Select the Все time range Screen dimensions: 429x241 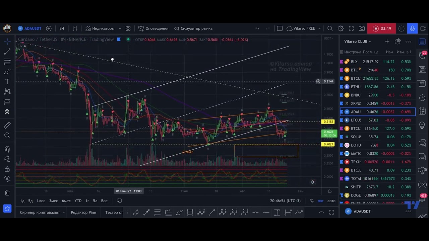[104, 201]
